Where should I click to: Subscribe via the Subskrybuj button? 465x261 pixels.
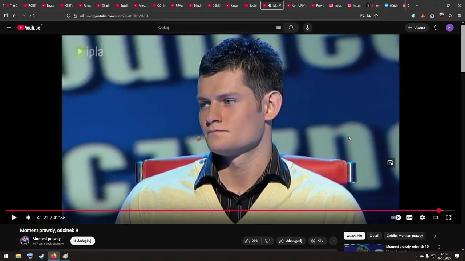click(x=83, y=241)
